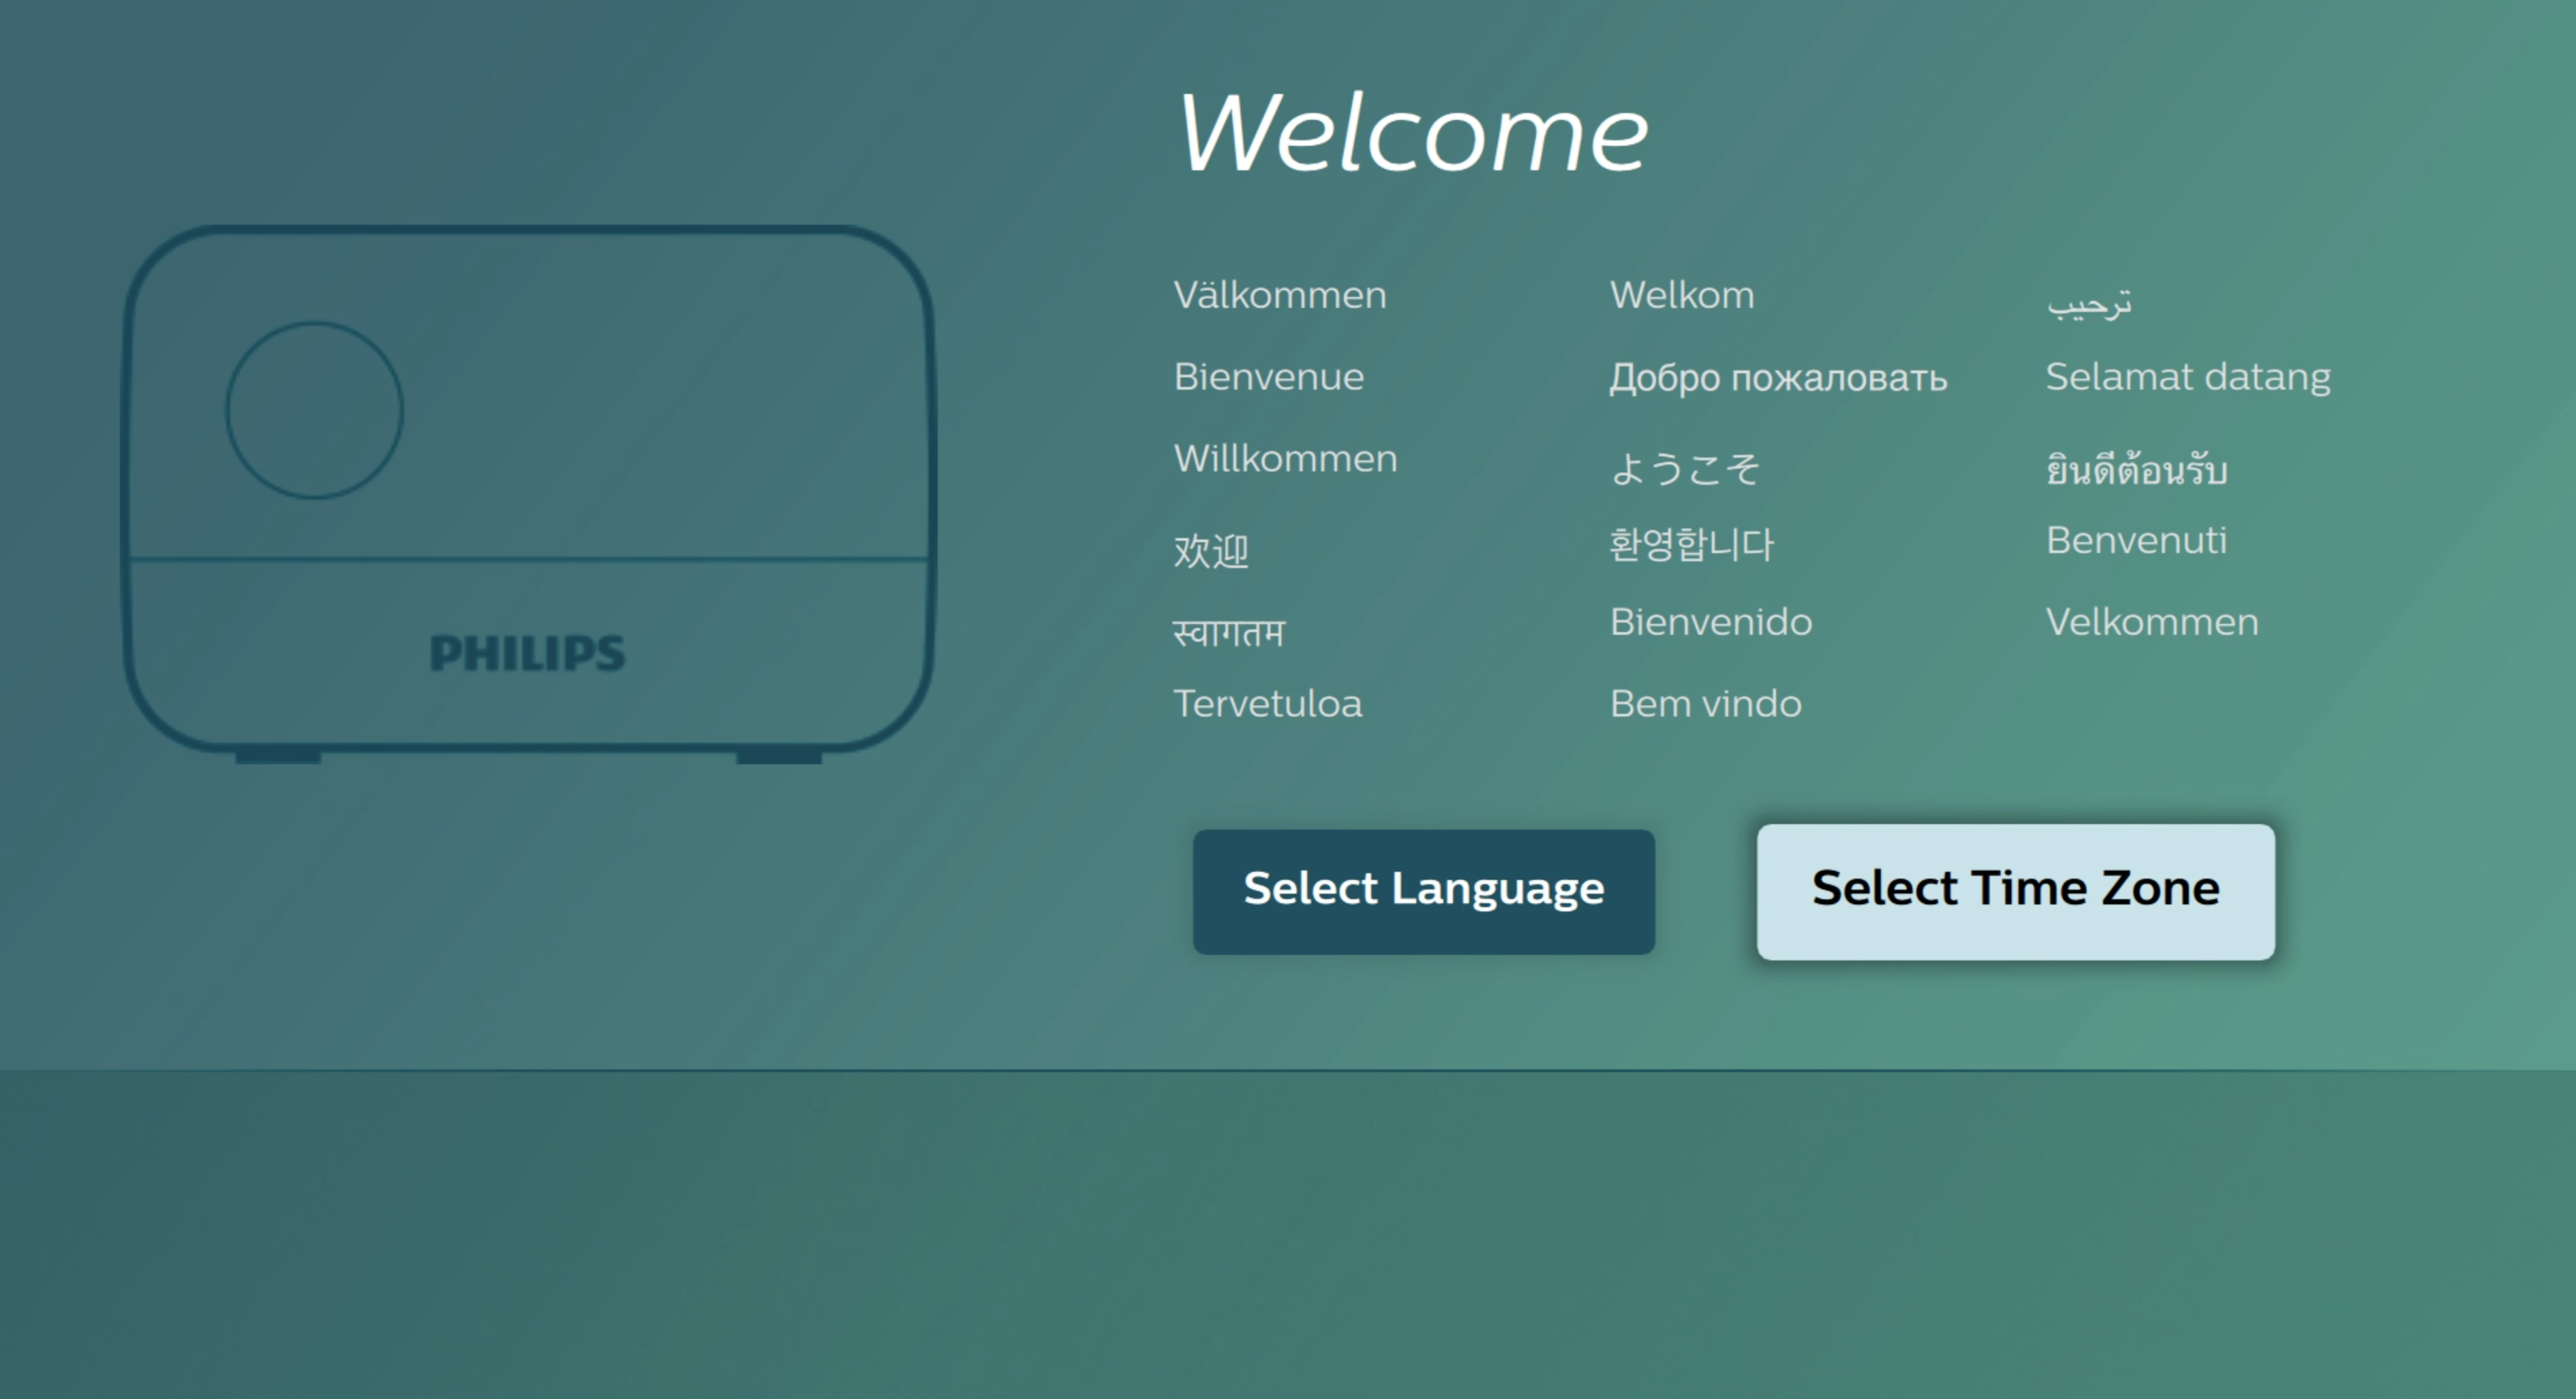The height and width of the screenshot is (1399, 2576).
Task: Click the Bem vindo greeting
Action: (x=1706, y=704)
